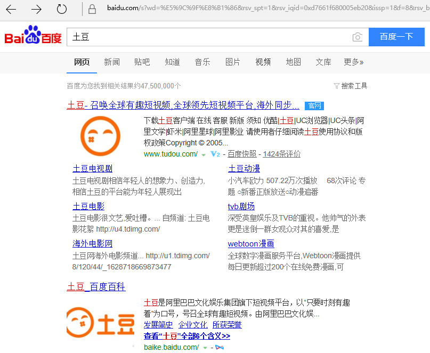Open the 音乐 tab
This screenshot has width=430, height=353.
202,62
